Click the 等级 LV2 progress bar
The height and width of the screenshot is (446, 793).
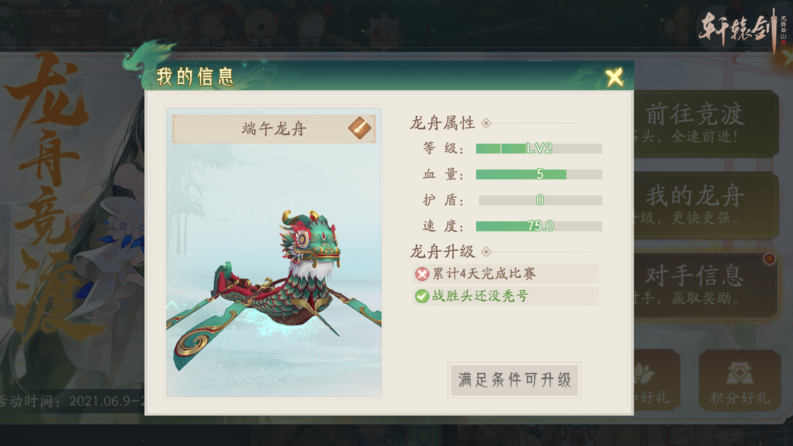[x=539, y=148]
